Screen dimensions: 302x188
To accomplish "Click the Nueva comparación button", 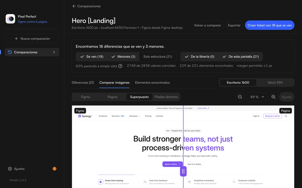I will 32,39.
